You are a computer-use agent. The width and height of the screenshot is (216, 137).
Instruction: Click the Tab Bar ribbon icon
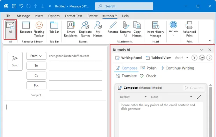pyautogui.click(x=54, y=25)
